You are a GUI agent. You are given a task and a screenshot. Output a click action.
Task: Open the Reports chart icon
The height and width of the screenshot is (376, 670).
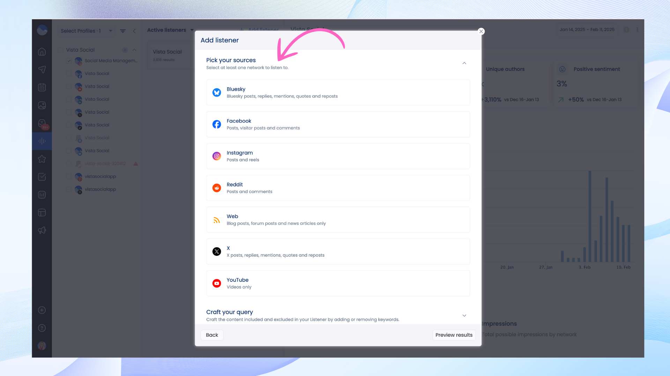[x=42, y=195]
